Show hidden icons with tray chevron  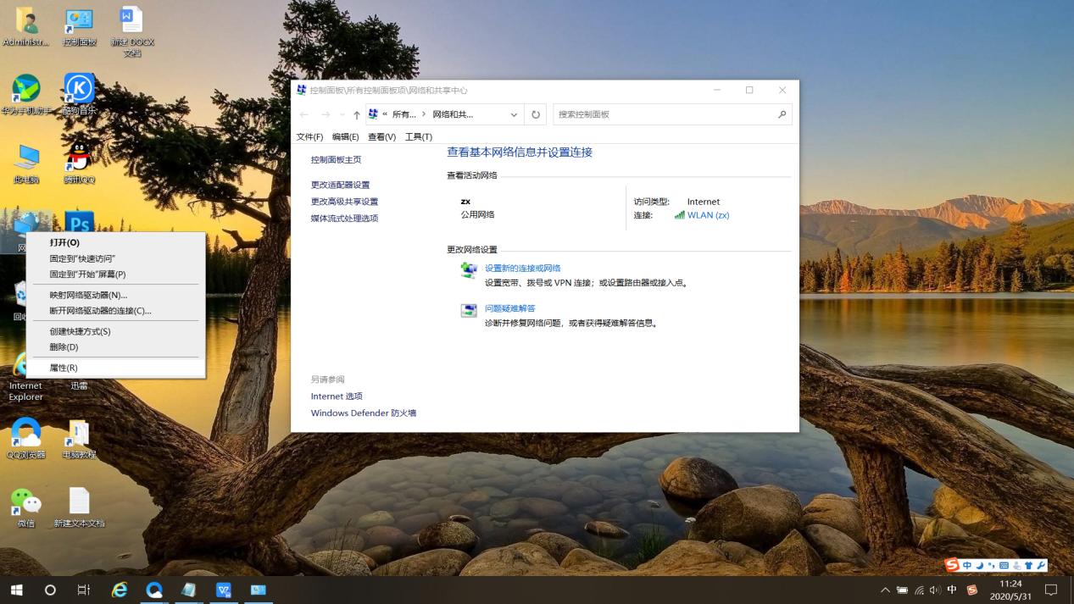[x=885, y=590]
